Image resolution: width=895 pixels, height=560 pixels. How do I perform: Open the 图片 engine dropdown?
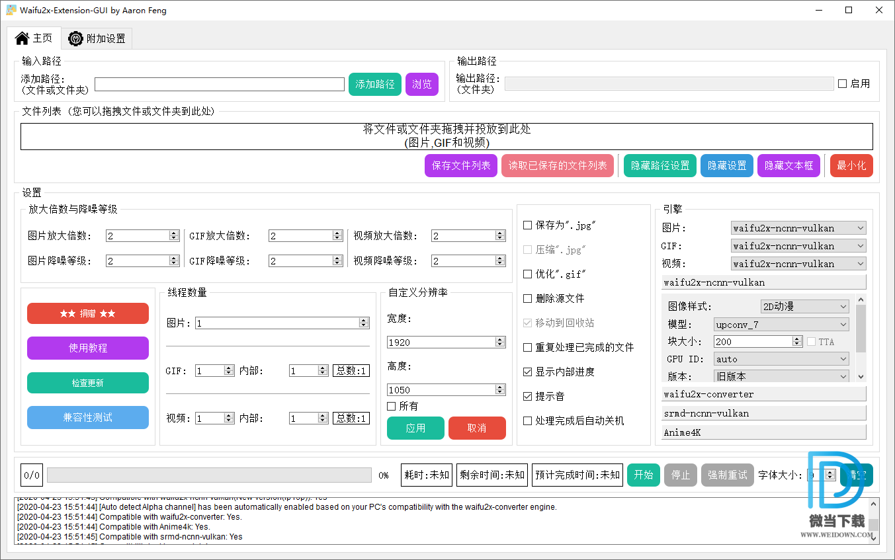tap(798, 228)
